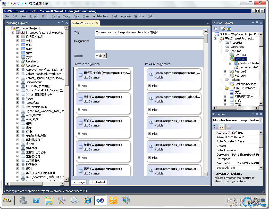Sort properties alphabetically in Properties panel
The image size is (269, 209).
pyautogui.click(x=222, y=127)
